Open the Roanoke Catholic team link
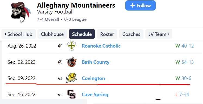203x104 pixels. pyautogui.click(x=101, y=46)
